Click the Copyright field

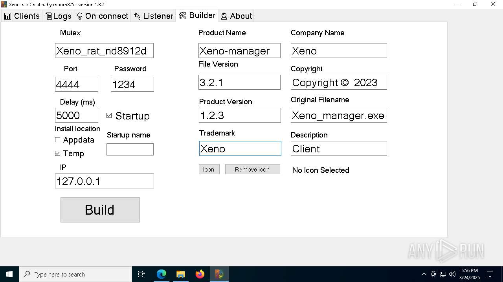pos(339,82)
